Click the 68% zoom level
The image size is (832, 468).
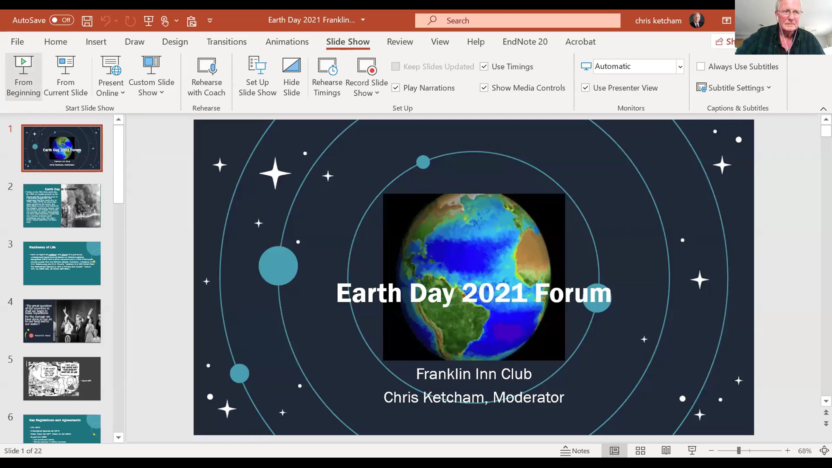[805, 451]
